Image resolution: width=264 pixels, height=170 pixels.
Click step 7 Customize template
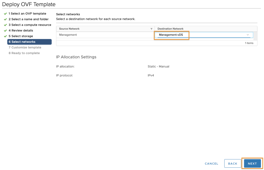(x=25, y=47)
